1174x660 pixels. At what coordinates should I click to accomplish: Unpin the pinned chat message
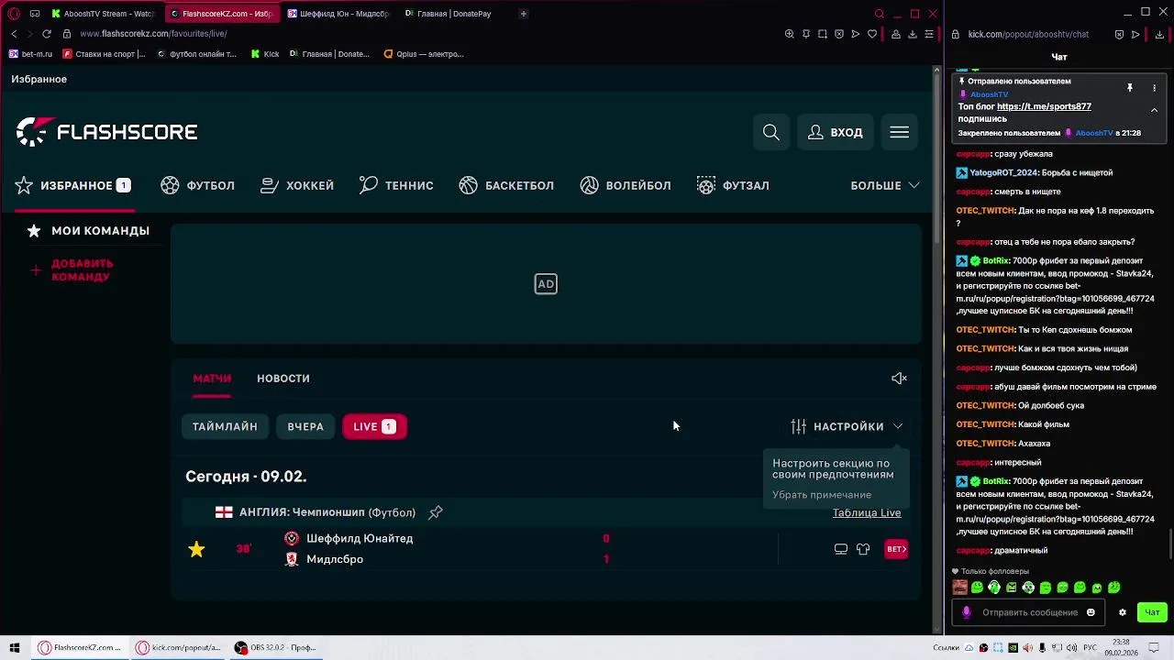[x=1130, y=88]
